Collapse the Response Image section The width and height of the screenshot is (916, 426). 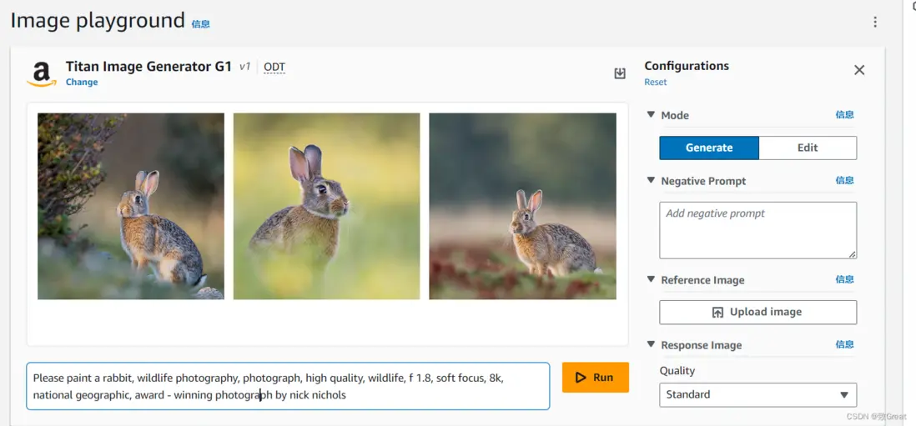click(652, 345)
